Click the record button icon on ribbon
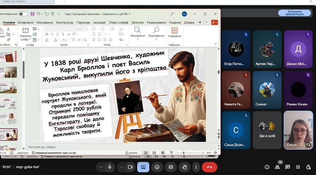This screenshot has width=316, height=175. [x=200, y=22]
